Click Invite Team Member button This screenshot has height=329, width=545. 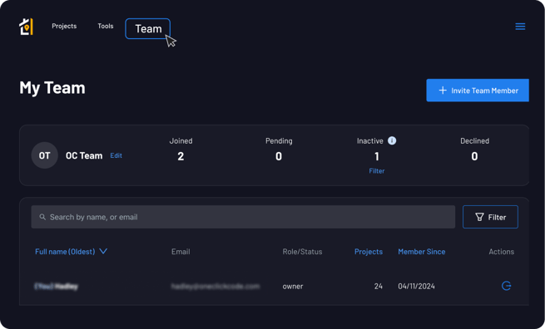point(478,91)
